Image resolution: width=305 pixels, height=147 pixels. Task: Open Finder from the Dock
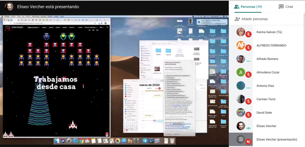click(57, 141)
